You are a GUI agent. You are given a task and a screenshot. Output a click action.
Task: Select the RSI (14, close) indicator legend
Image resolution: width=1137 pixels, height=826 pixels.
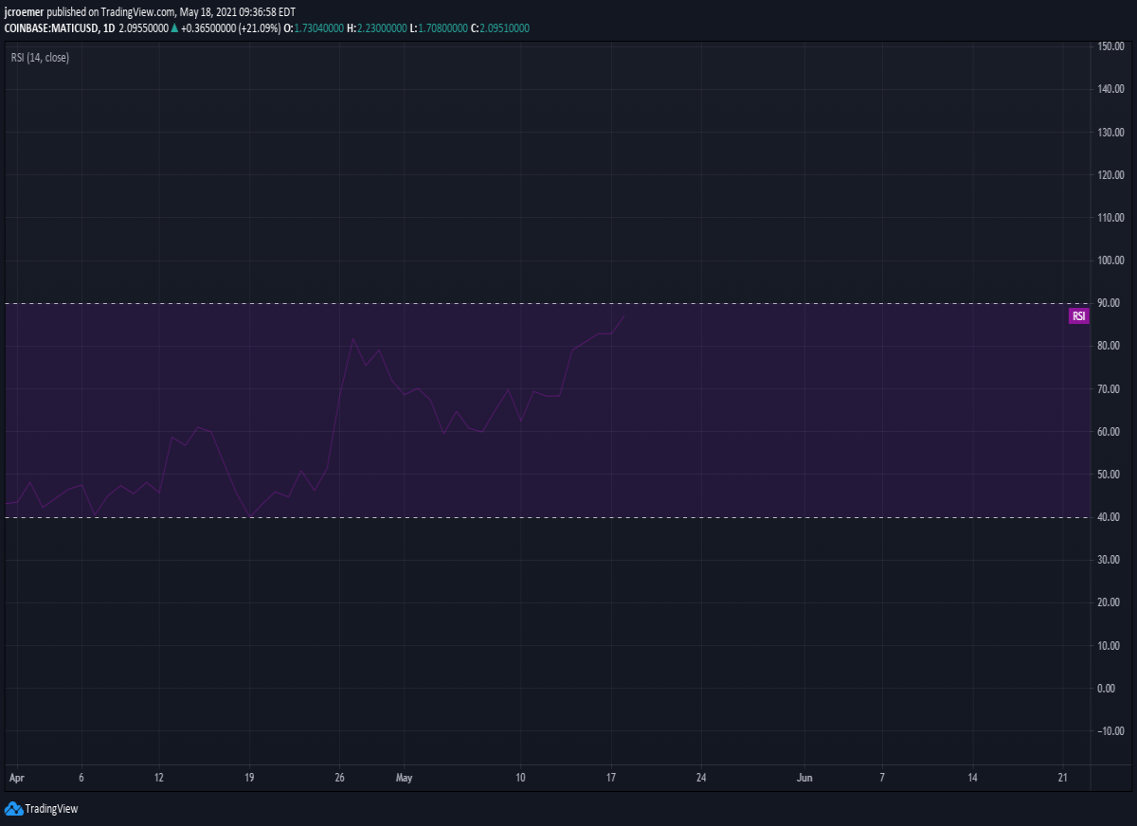pyautogui.click(x=40, y=58)
